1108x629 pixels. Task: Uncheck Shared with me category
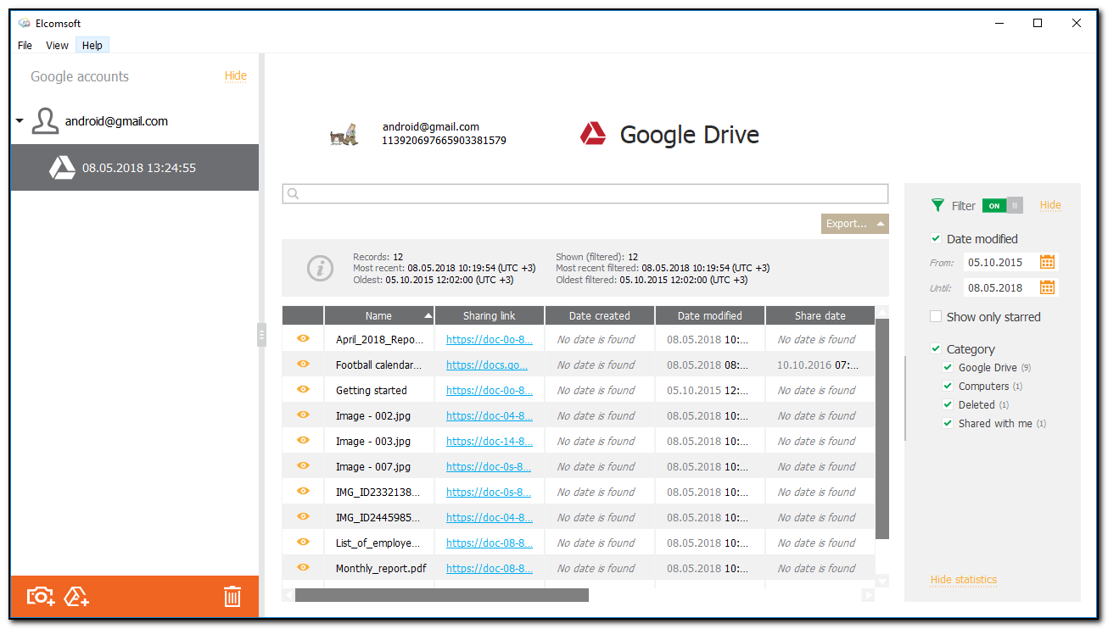coord(948,423)
